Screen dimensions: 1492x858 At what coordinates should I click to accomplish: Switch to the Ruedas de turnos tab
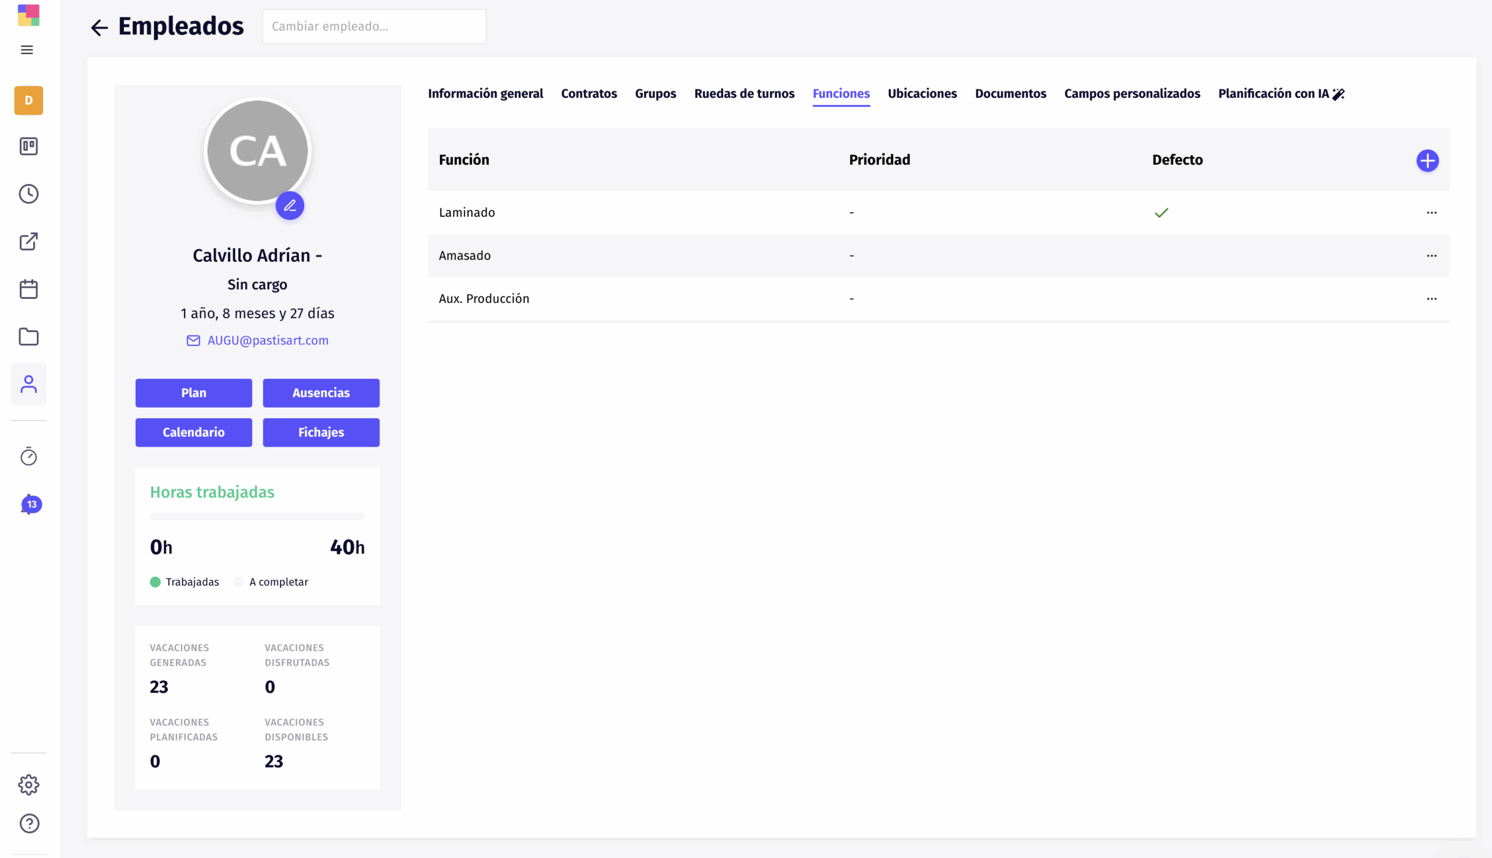pos(744,94)
